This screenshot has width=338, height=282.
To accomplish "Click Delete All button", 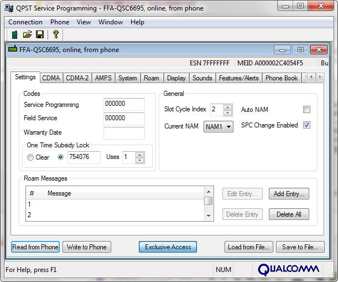I will [x=289, y=214].
